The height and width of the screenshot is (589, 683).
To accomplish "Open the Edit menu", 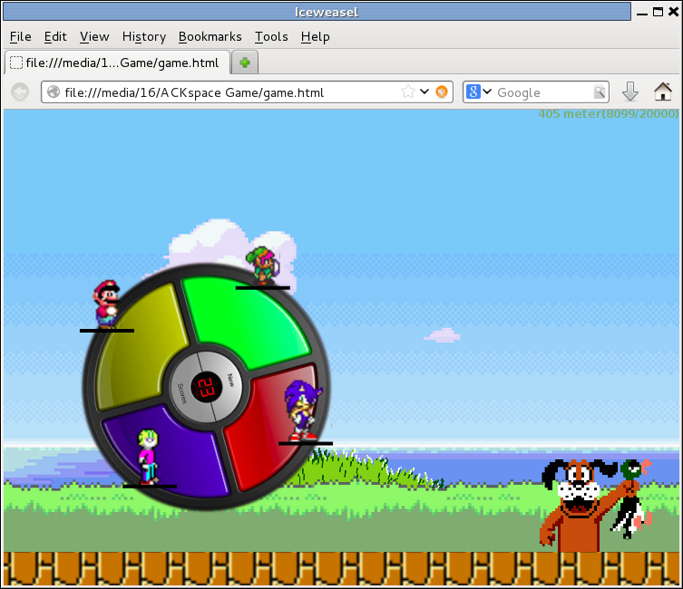I will 55,36.
